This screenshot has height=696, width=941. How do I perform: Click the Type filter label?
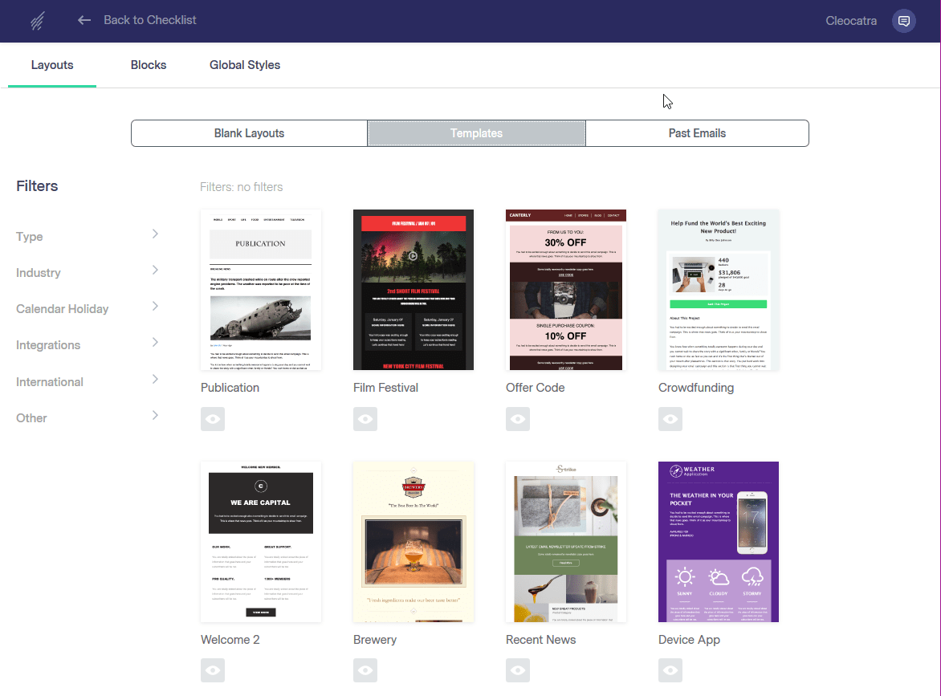tap(30, 236)
